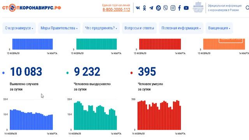Click the upper orange bar chart
The height and width of the screenshot is (140, 249).
[224, 44]
